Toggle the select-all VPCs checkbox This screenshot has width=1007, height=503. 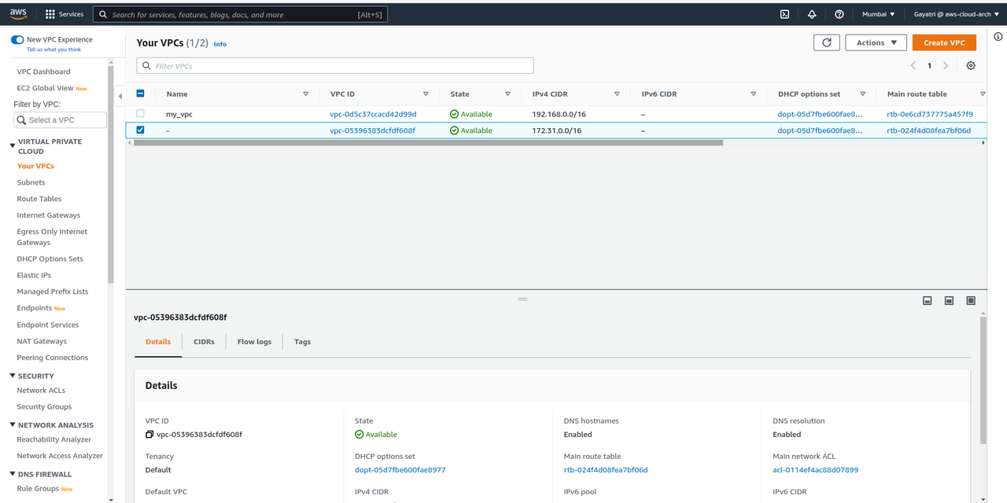click(x=141, y=94)
